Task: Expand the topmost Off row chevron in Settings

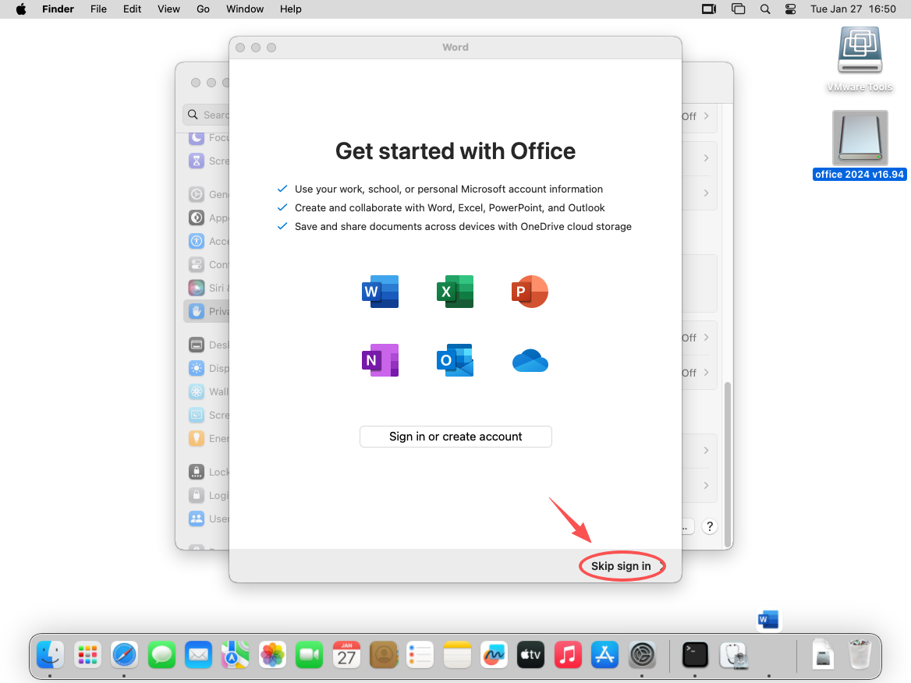Action: [x=707, y=116]
